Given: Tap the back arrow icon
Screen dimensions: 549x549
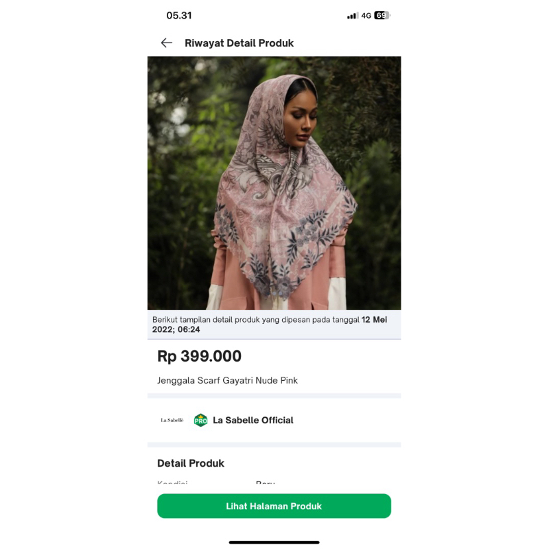Looking at the screenshot, I should (166, 43).
